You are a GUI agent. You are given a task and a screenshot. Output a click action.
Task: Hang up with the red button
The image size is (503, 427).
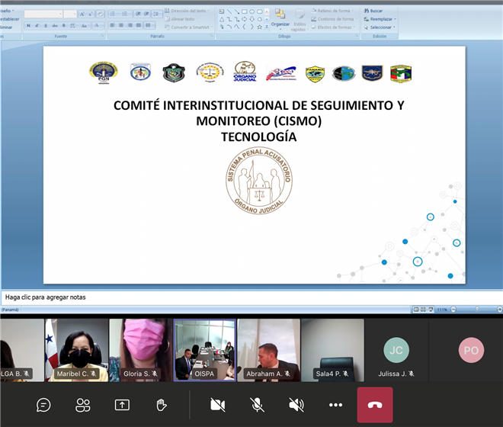pyautogui.click(x=375, y=405)
